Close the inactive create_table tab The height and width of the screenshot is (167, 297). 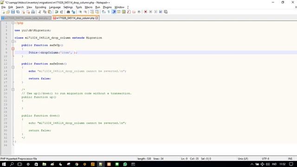50,18
